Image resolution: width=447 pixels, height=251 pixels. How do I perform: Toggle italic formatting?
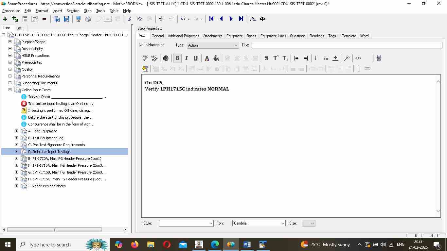coord(187,58)
